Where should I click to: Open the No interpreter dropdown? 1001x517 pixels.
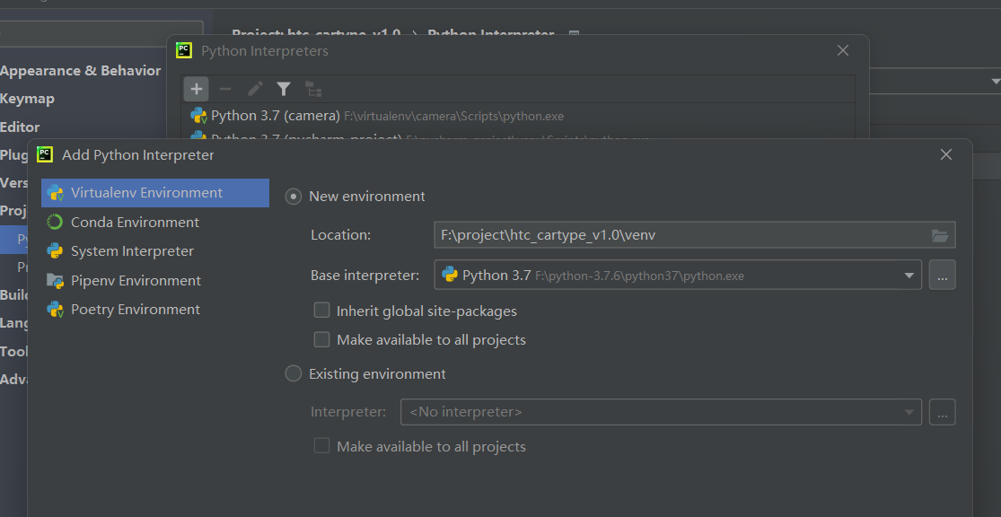tap(909, 411)
